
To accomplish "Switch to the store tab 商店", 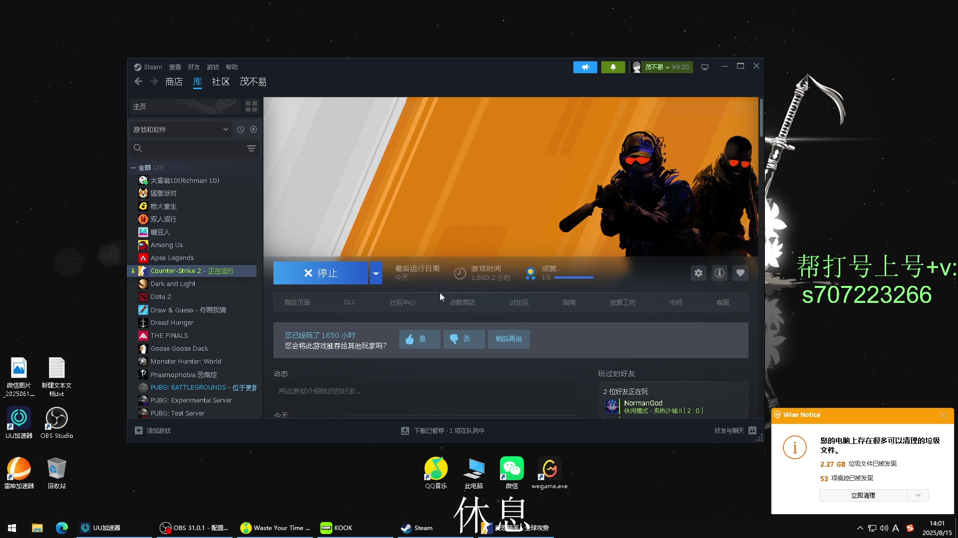I will (x=174, y=82).
